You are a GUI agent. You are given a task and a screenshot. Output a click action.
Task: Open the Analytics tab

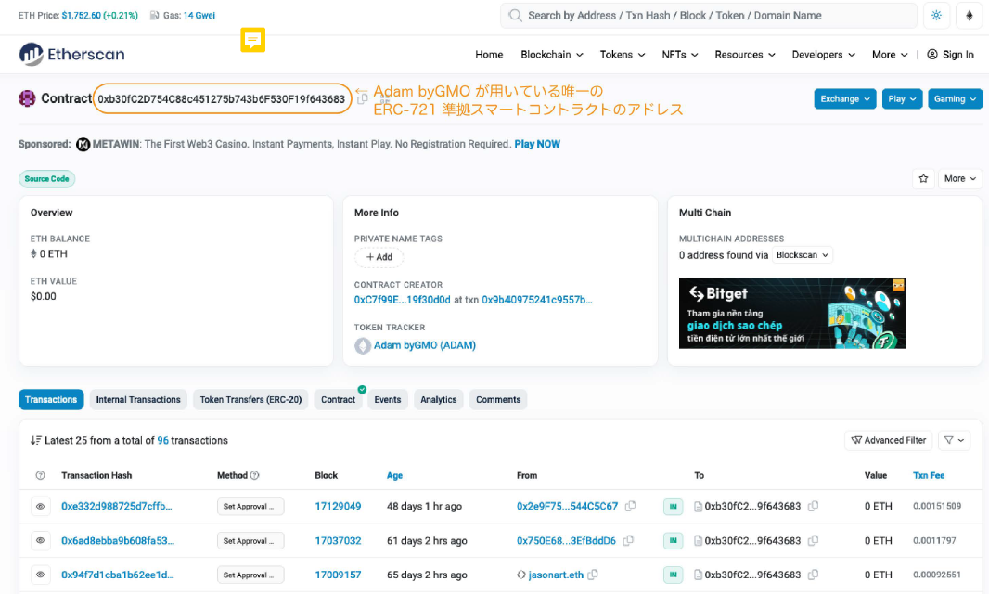click(x=438, y=400)
